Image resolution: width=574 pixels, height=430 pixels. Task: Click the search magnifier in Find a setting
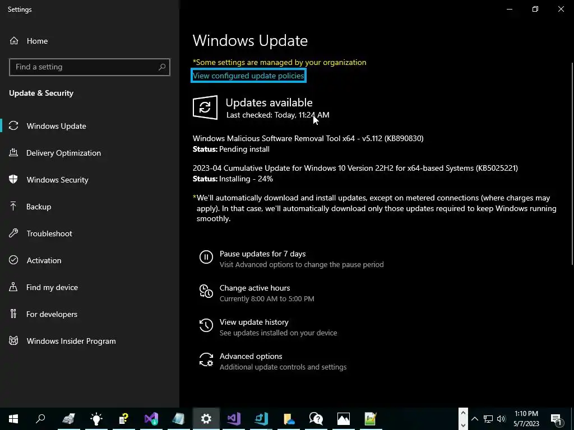point(162,67)
